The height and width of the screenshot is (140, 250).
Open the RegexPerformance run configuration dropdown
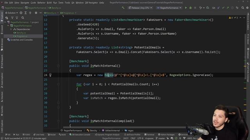[169, 8]
